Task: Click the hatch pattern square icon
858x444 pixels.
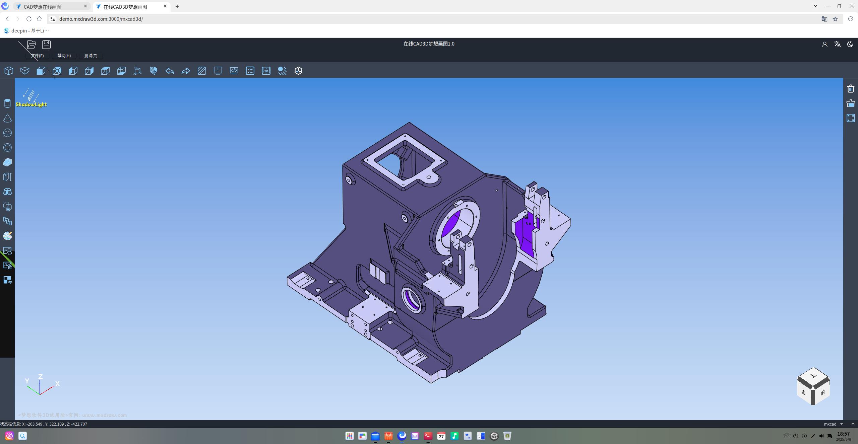Action: click(x=202, y=71)
